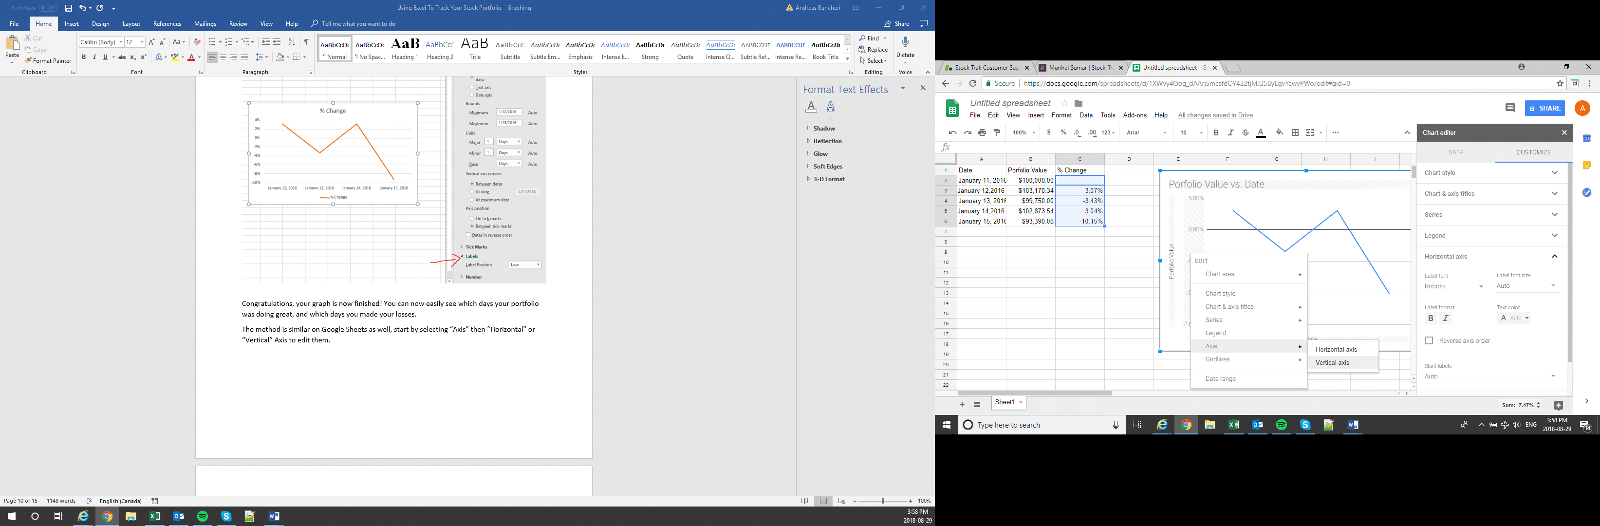Print the spreadsheet in Google Sheets
This screenshot has height=526, width=1600.
[x=982, y=132]
